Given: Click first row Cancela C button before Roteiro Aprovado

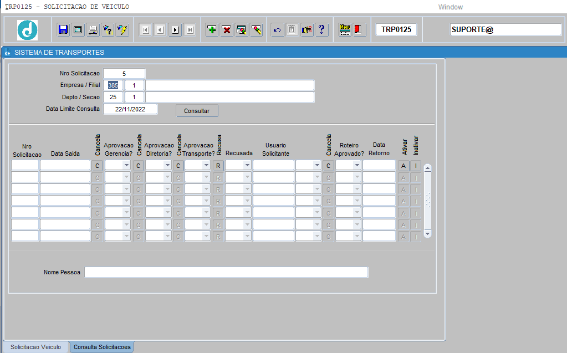Looking at the screenshot, I should pos(328,166).
